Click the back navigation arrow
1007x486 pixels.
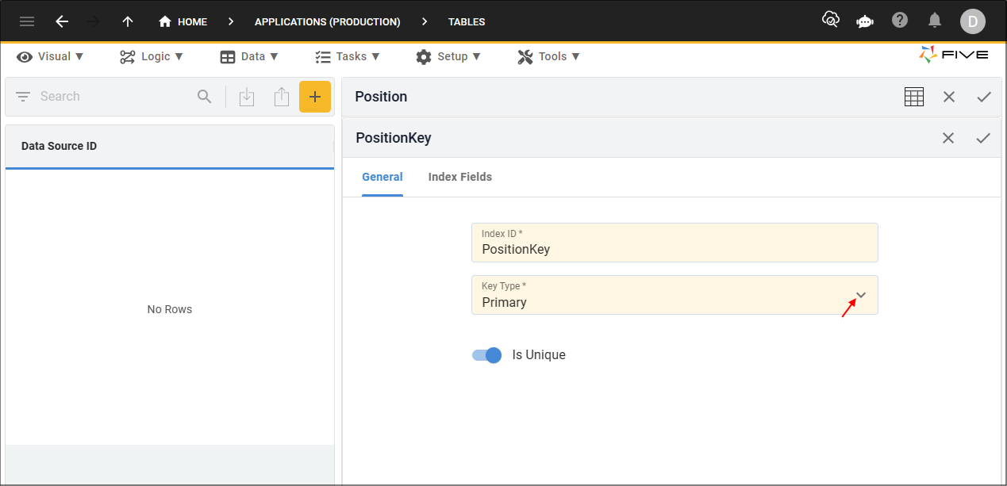click(61, 21)
